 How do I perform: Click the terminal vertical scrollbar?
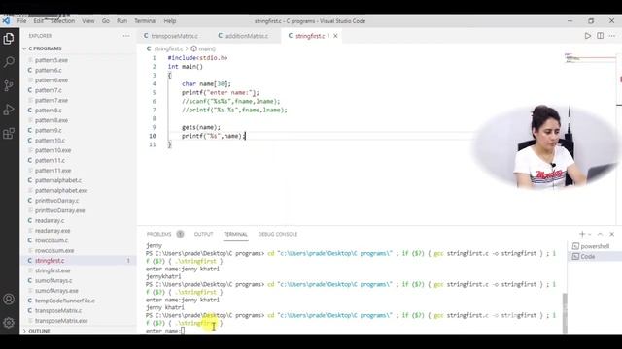[565, 314]
